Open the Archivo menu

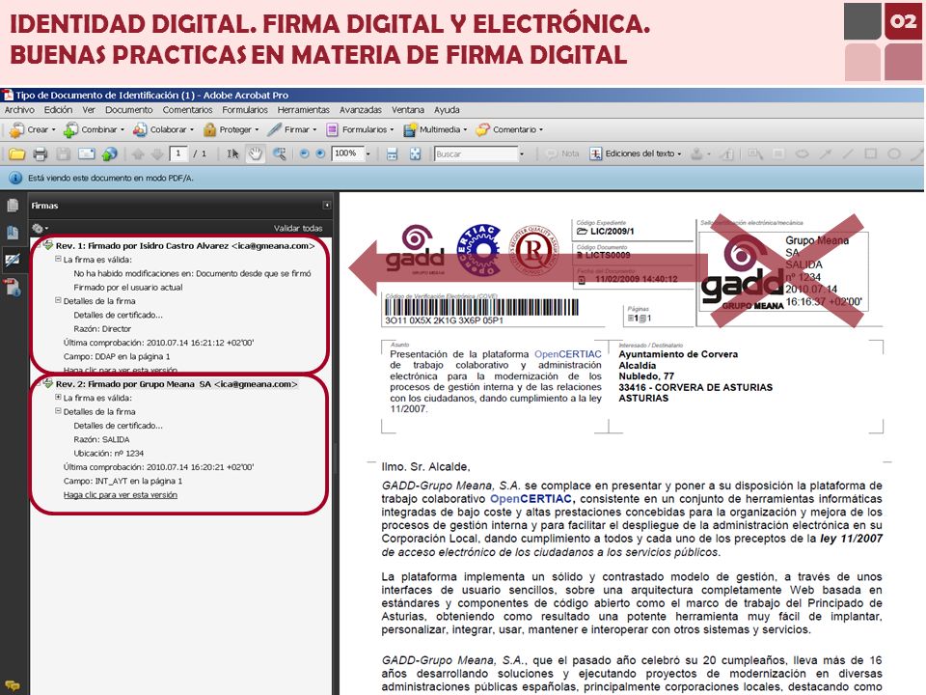pos(19,110)
